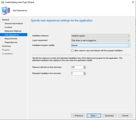The image size is (136, 120).
Task: Click the Previous button
Action: 78,116
